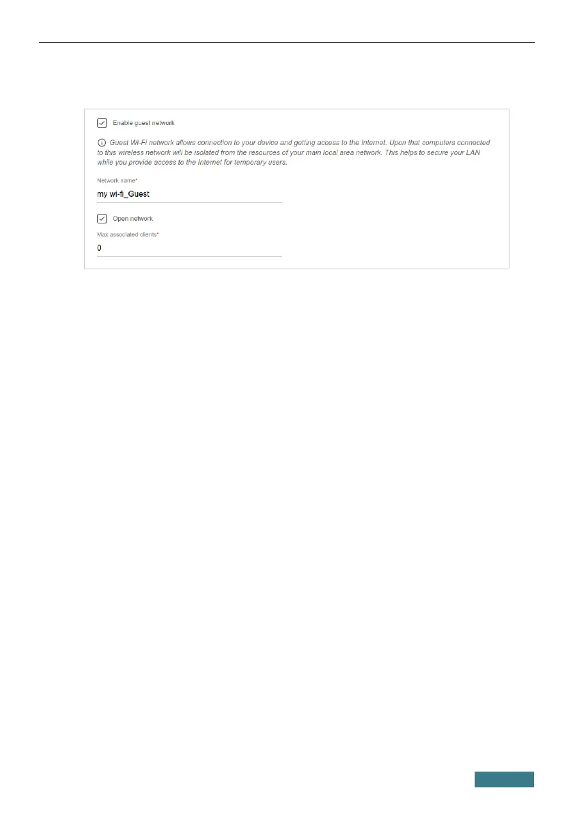
Task: Click the underline beneath the Network name field
Action: click(189, 202)
